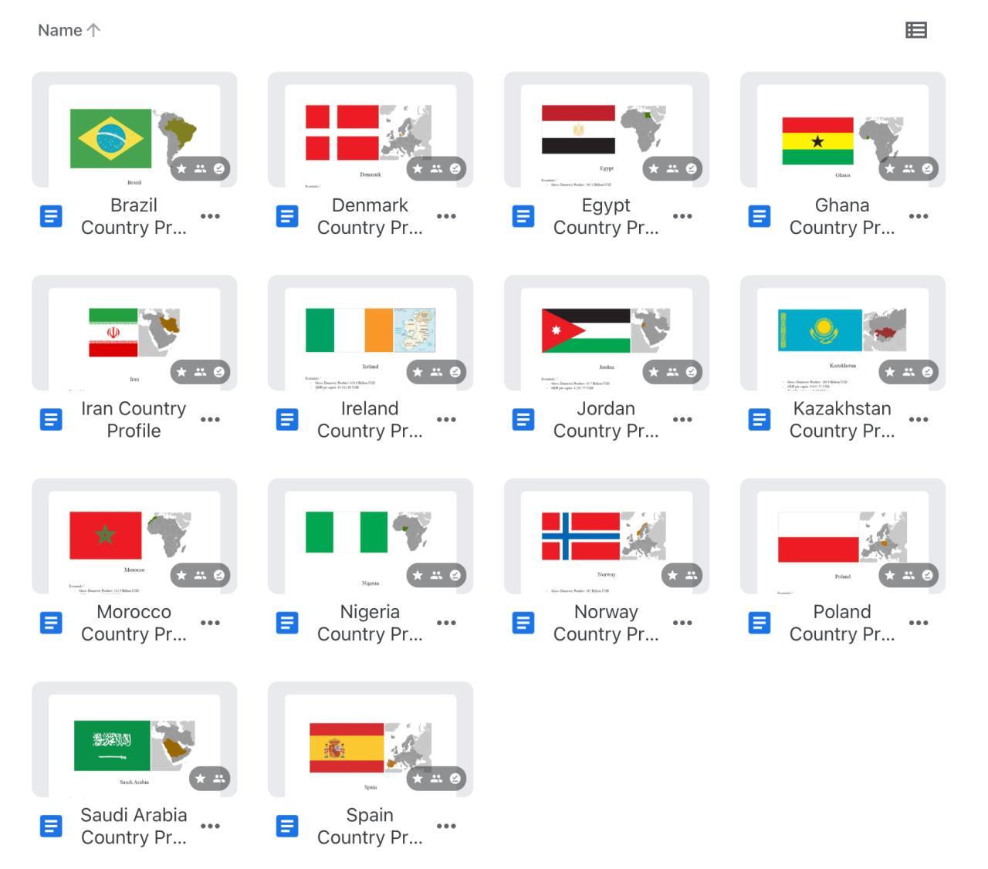988x869 pixels.
Task: Click the Saudi Arabia Country Profile title
Action: 134,826
